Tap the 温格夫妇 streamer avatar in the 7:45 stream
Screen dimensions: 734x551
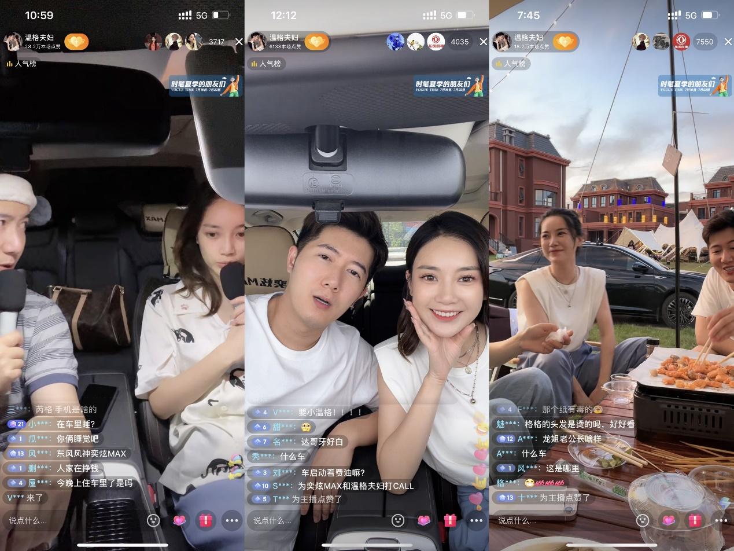tap(502, 42)
